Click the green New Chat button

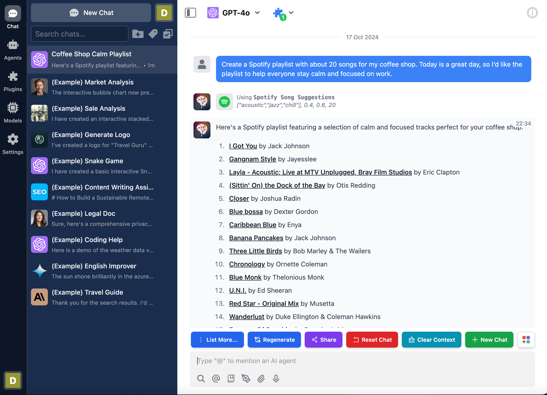coord(489,340)
